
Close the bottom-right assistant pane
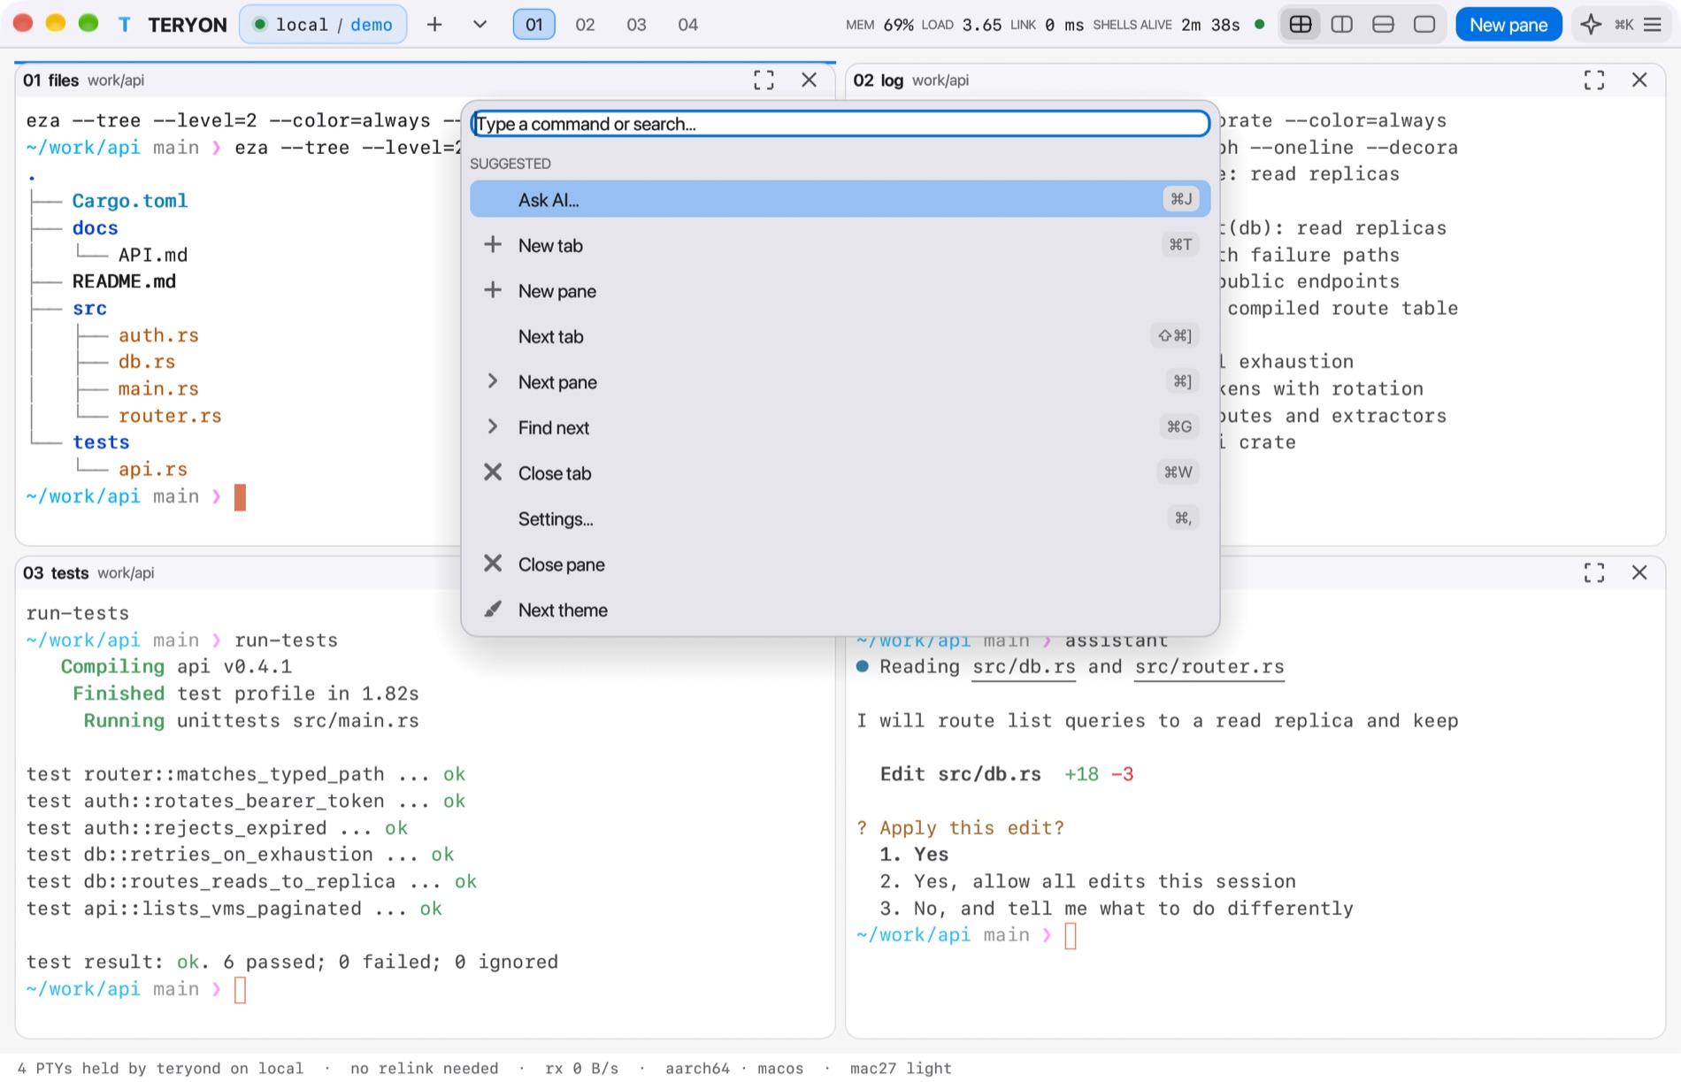point(1639,573)
